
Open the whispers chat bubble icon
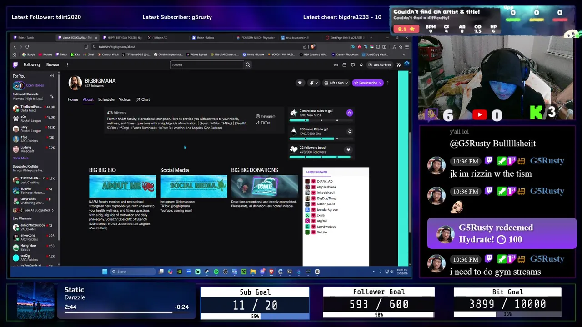tap(353, 65)
